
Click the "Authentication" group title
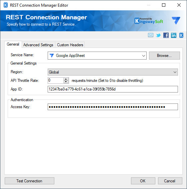click(22, 100)
